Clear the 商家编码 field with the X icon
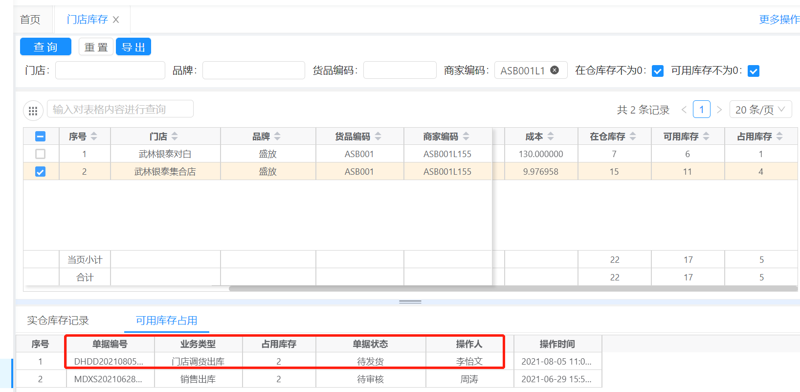 tap(555, 70)
